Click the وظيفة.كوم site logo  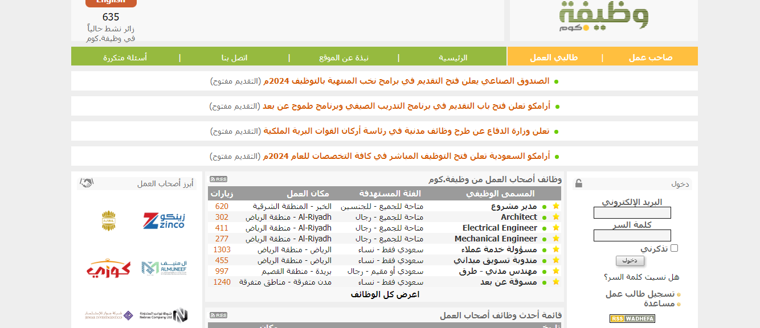point(604,16)
